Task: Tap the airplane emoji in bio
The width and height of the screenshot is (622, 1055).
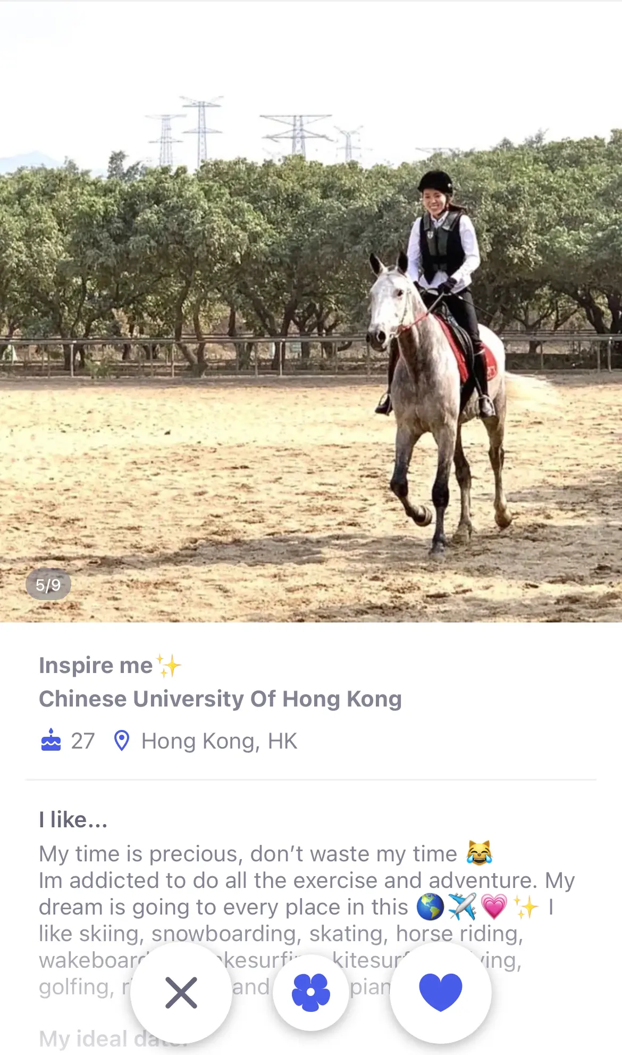Action: 462,907
